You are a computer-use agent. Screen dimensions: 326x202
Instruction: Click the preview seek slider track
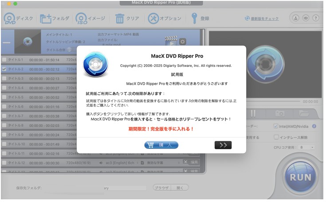point(273,101)
